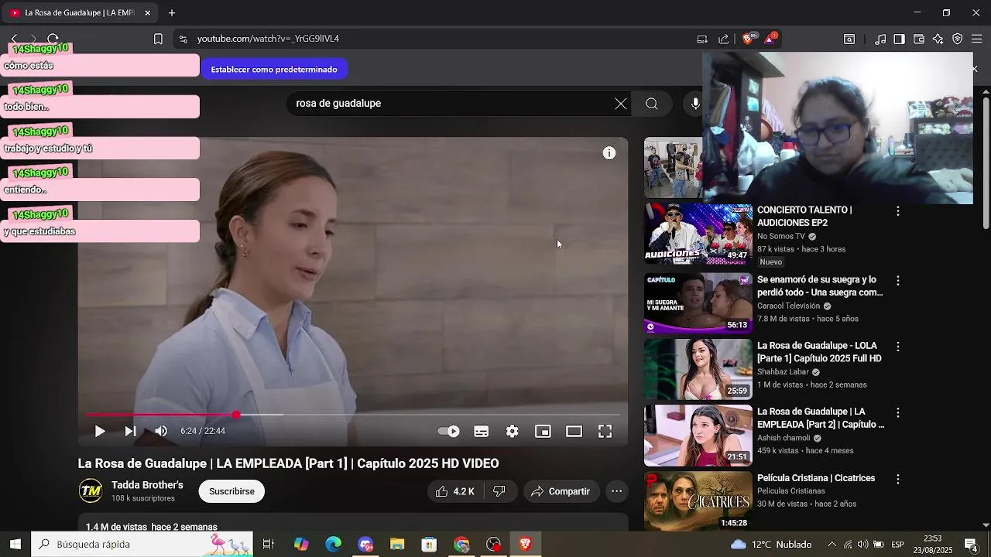Share this page from address bar
The height and width of the screenshot is (557, 991).
coord(724,39)
